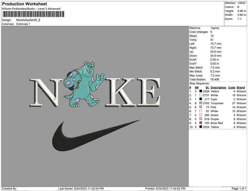Click the Trims value 51
The width and height of the screenshot is (248, 191).
coord(212,40)
